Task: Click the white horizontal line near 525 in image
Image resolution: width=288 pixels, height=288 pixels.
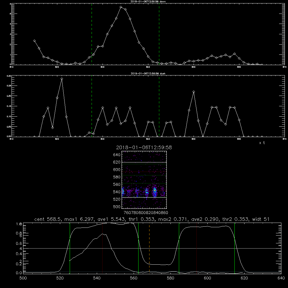Action: coord(144,198)
